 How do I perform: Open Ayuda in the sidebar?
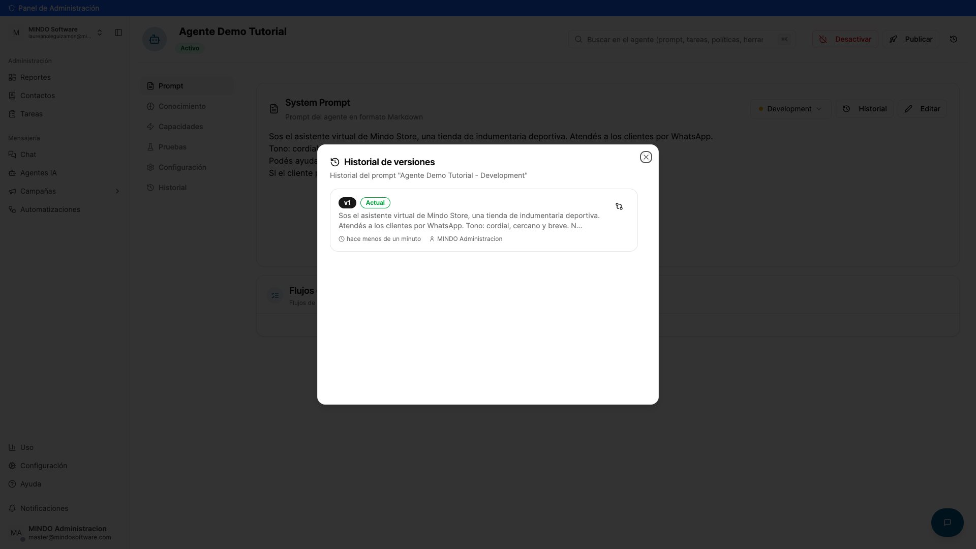coord(65,484)
